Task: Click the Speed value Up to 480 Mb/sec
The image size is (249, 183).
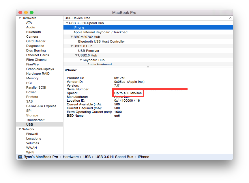Action: (x=128, y=93)
